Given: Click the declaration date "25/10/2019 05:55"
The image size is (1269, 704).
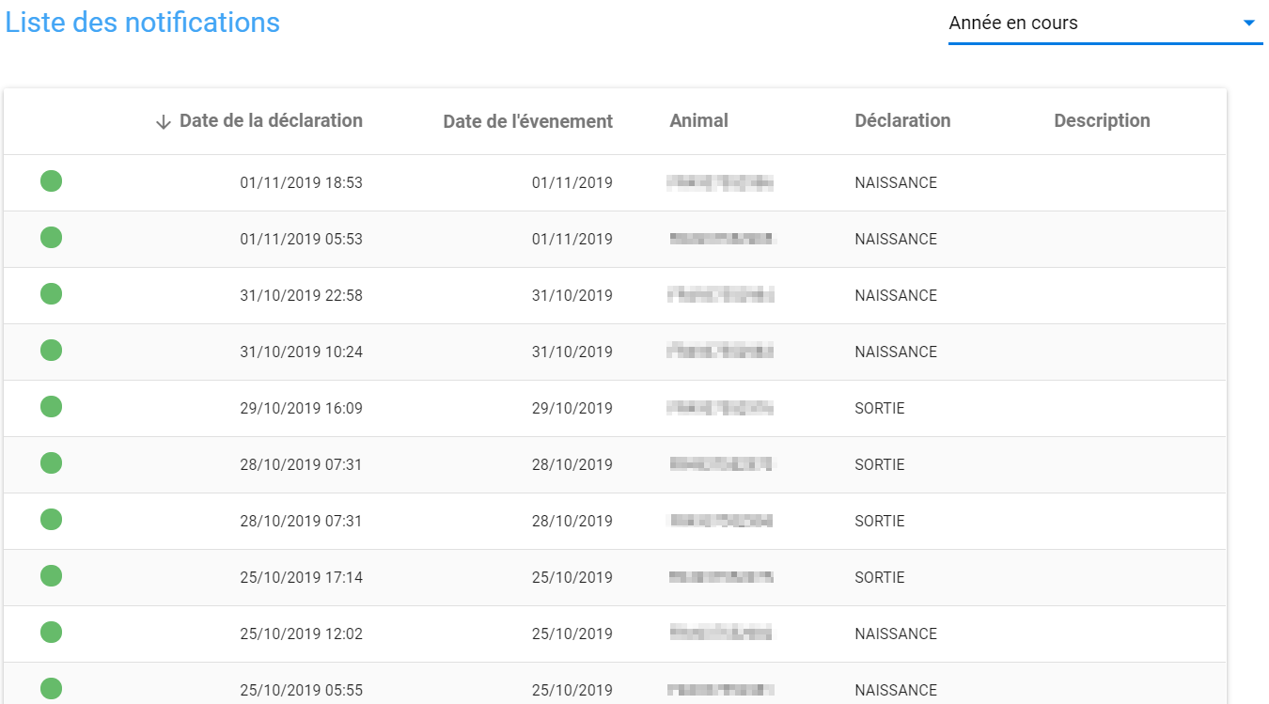Looking at the screenshot, I should click(x=302, y=691).
